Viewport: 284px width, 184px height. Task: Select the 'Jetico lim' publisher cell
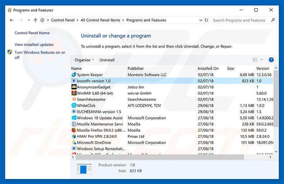(x=136, y=87)
